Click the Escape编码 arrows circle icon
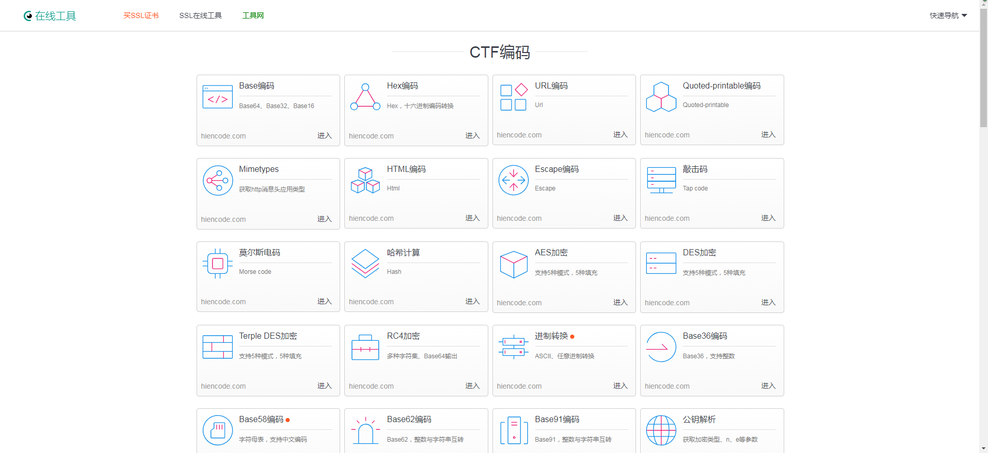The image size is (988, 453). [x=514, y=180]
